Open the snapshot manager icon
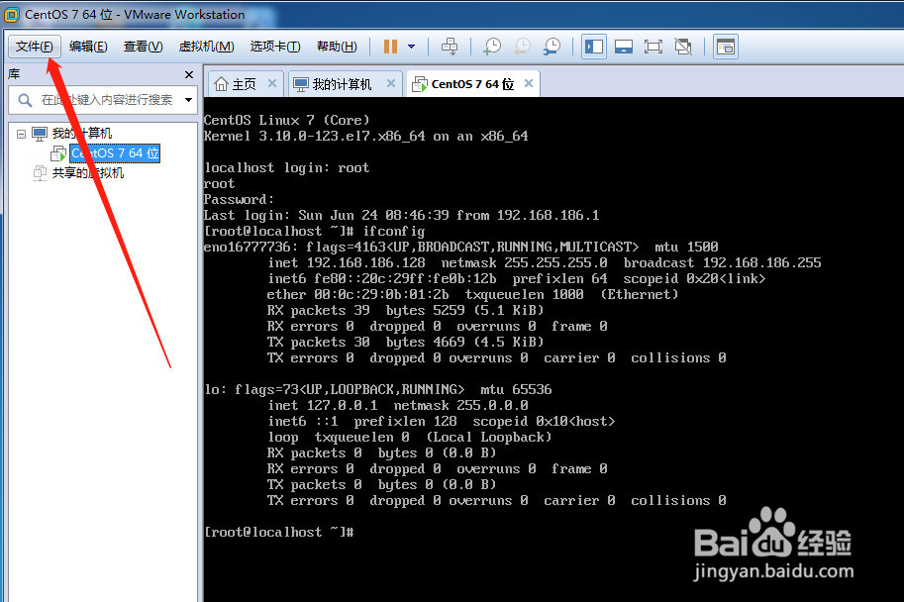This screenshot has height=602, width=904. (x=552, y=47)
